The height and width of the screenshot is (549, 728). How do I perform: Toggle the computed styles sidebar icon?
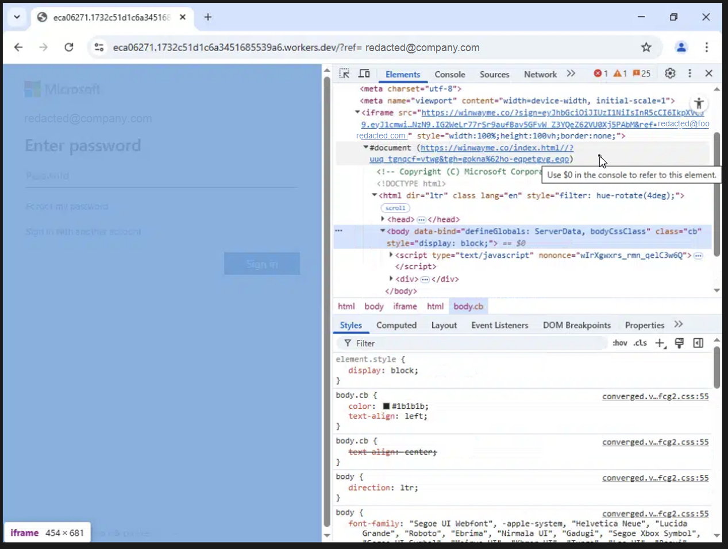pyautogui.click(x=698, y=343)
